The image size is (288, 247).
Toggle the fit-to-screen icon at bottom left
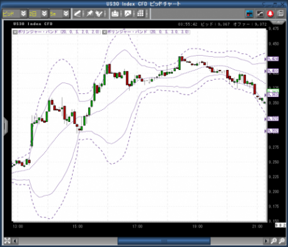[x=7, y=241]
